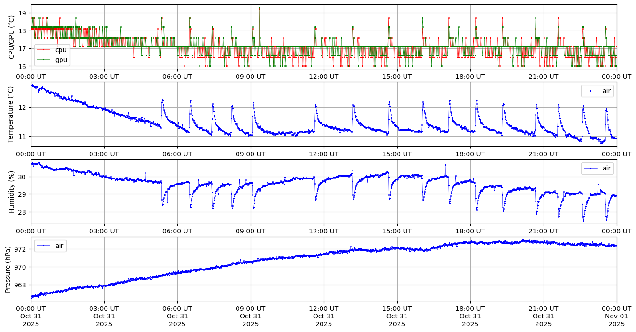The height and width of the screenshot is (332, 636).
Task: Click the Humidity (%) y-axis label
Action: coord(11,192)
